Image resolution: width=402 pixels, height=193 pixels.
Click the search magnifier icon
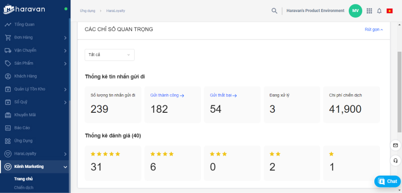tap(274, 11)
